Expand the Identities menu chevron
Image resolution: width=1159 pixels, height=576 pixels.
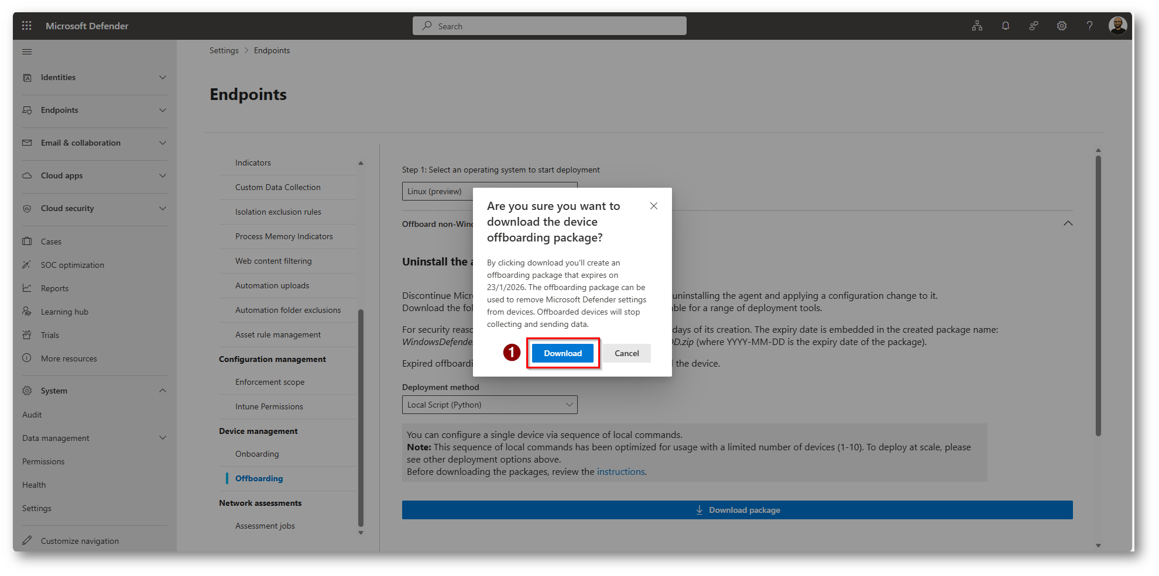point(163,77)
